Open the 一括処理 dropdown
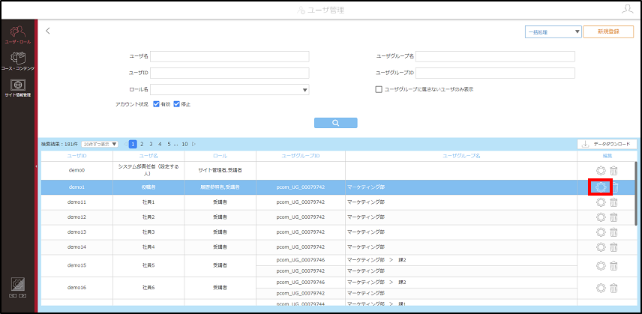 [x=553, y=32]
